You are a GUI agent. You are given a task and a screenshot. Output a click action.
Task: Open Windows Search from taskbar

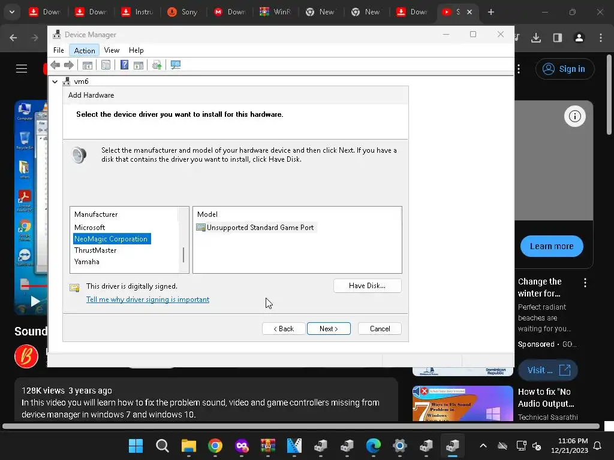[162, 446]
